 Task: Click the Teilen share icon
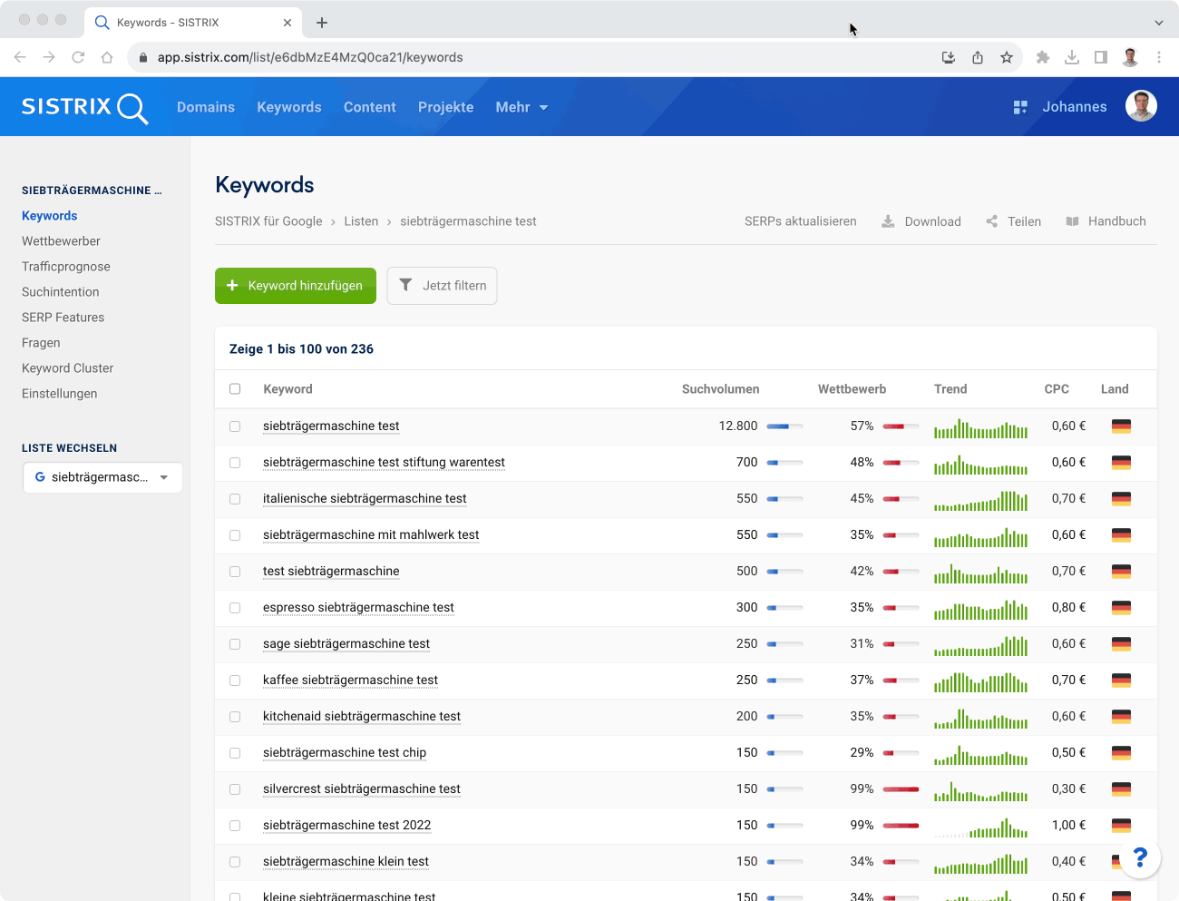tap(991, 221)
